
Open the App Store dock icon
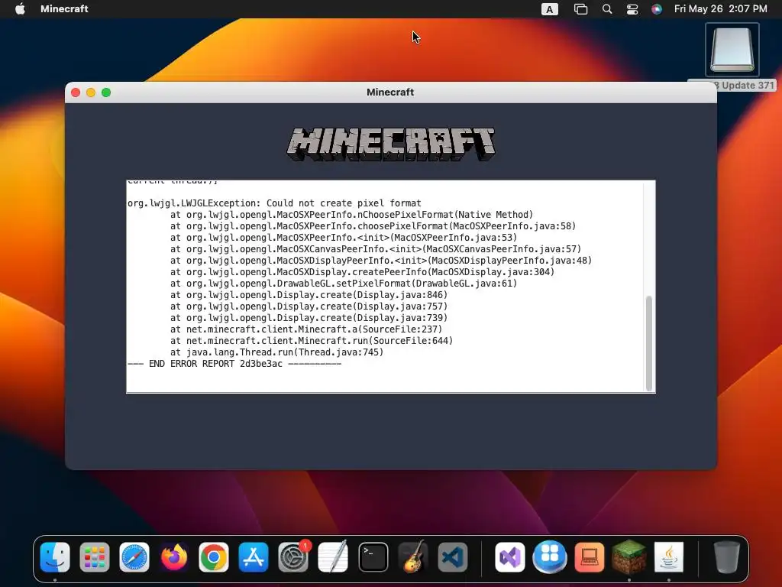point(254,557)
